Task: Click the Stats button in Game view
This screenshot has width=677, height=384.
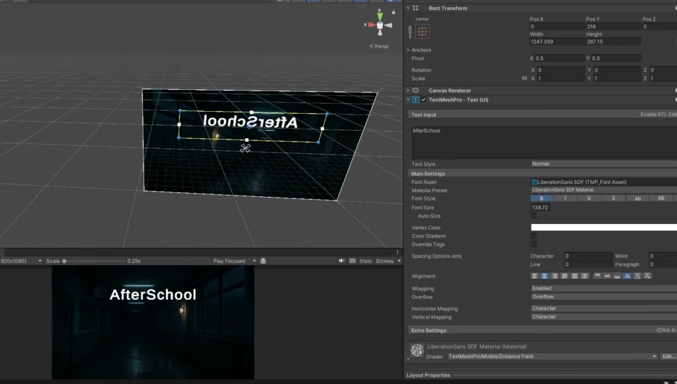Action: (366, 261)
